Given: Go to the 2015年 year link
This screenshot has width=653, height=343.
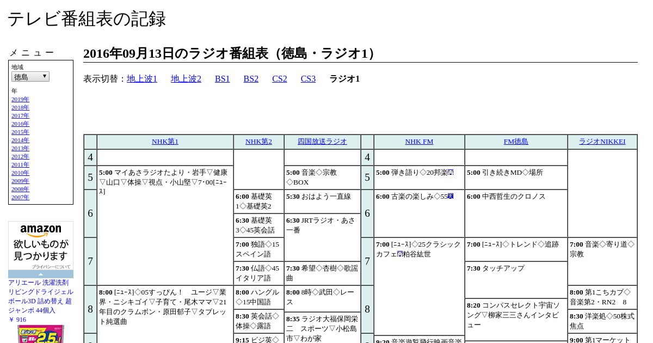Looking at the screenshot, I should [x=20, y=132].
